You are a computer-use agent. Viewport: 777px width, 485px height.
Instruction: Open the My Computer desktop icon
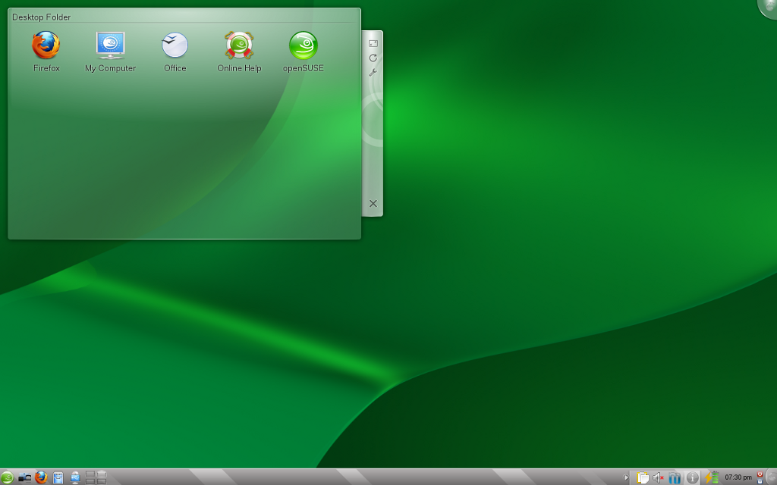110,46
